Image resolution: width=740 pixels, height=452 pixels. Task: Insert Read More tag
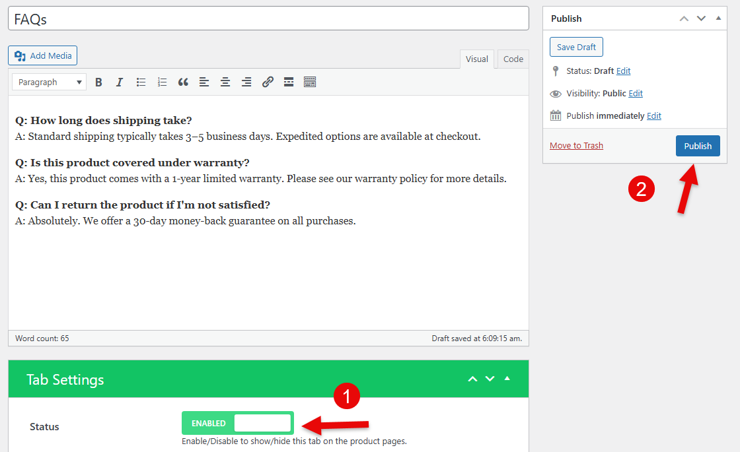289,82
